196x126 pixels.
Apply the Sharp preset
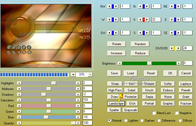pyautogui.click(x=115, y=84)
